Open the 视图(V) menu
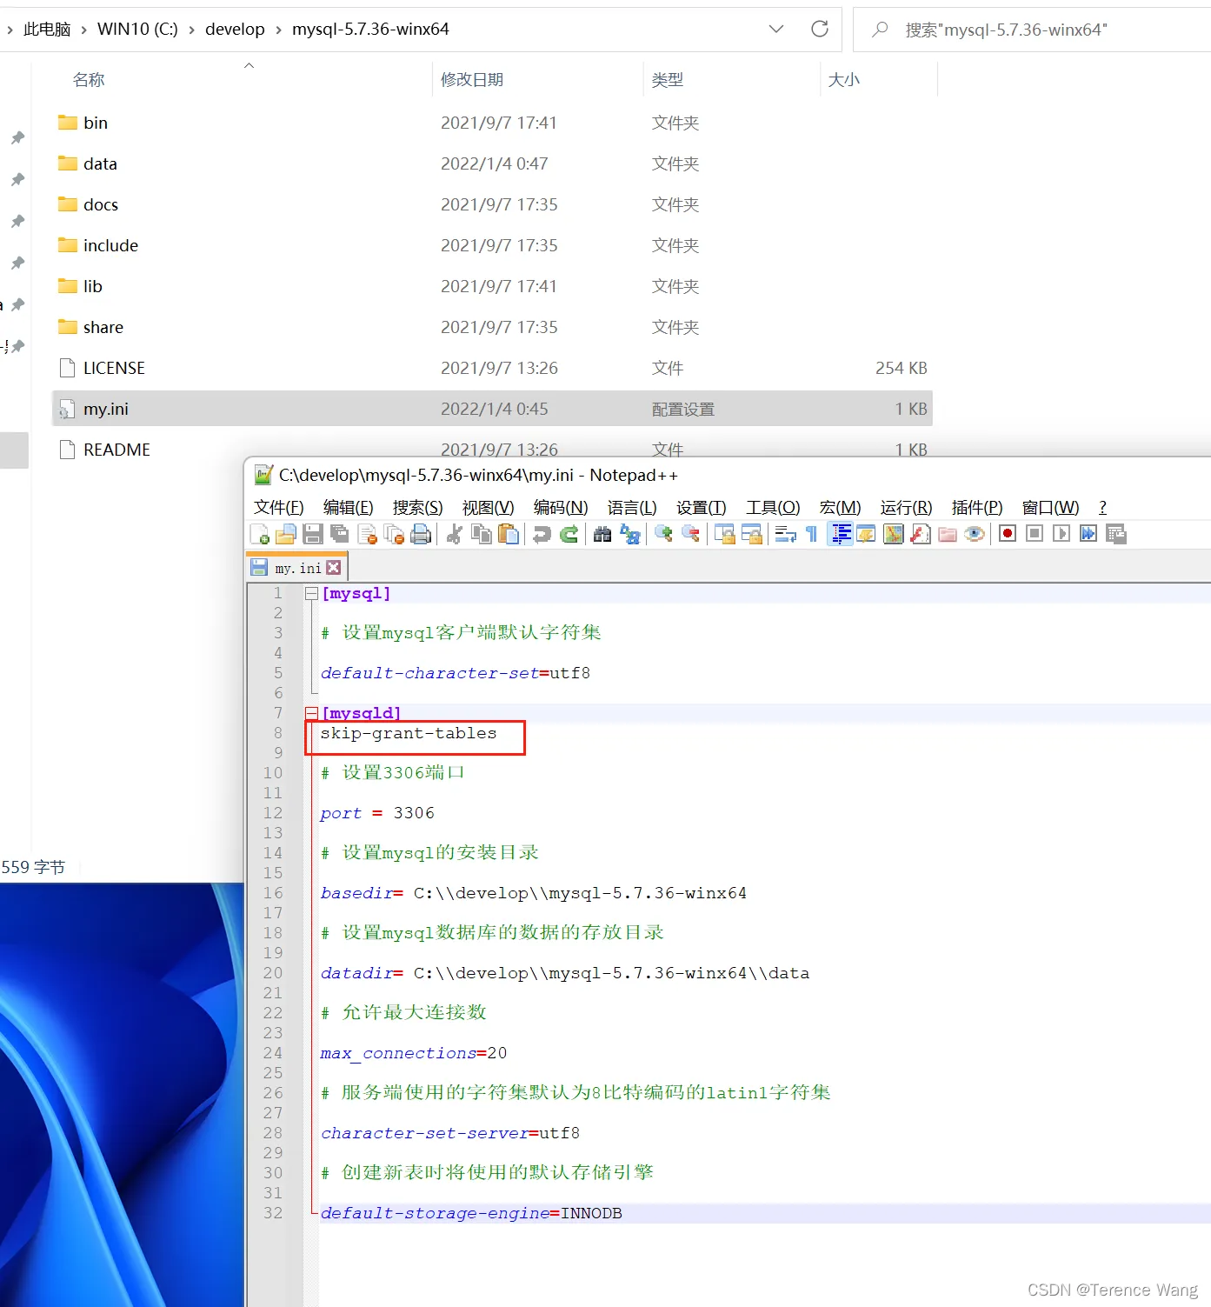 coord(488,507)
